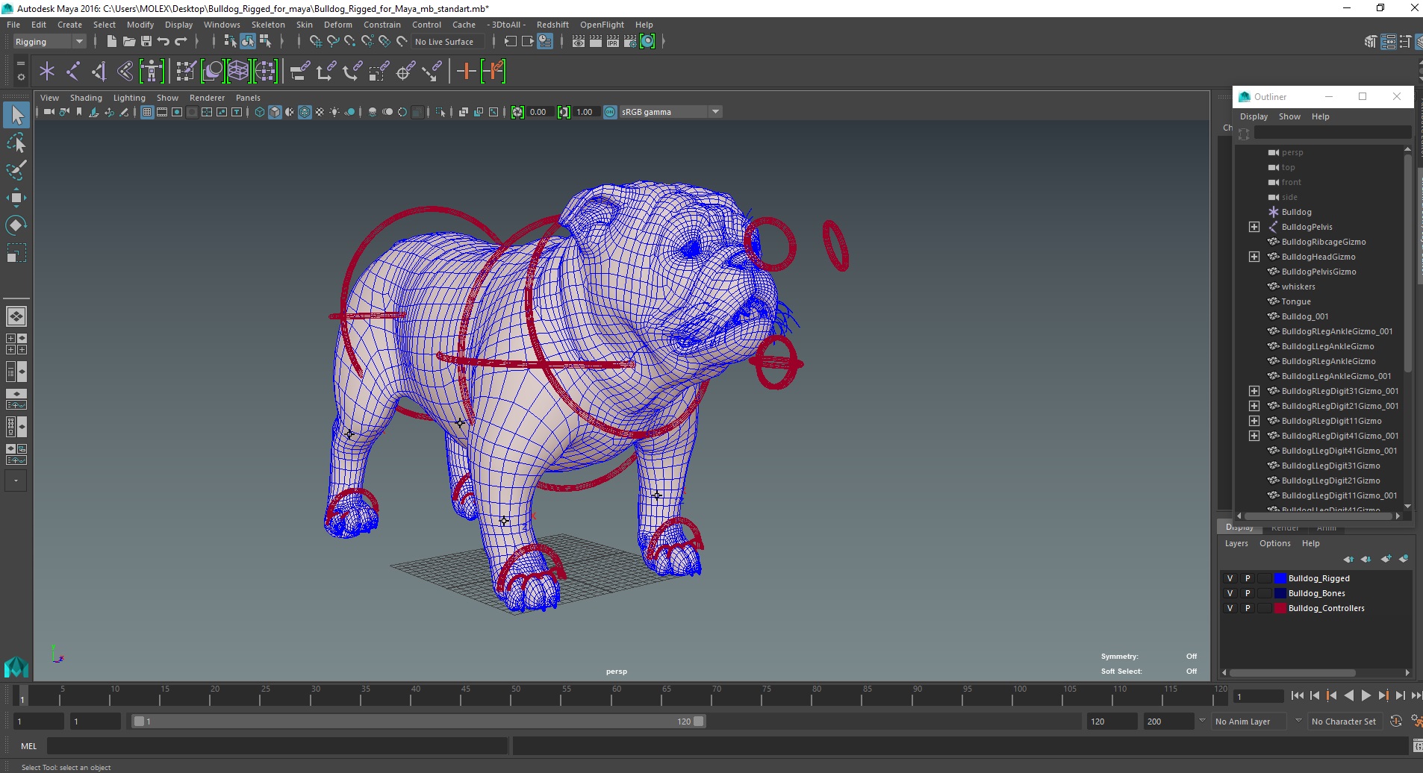
Task: Open the Deform menu
Action: pos(337,25)
